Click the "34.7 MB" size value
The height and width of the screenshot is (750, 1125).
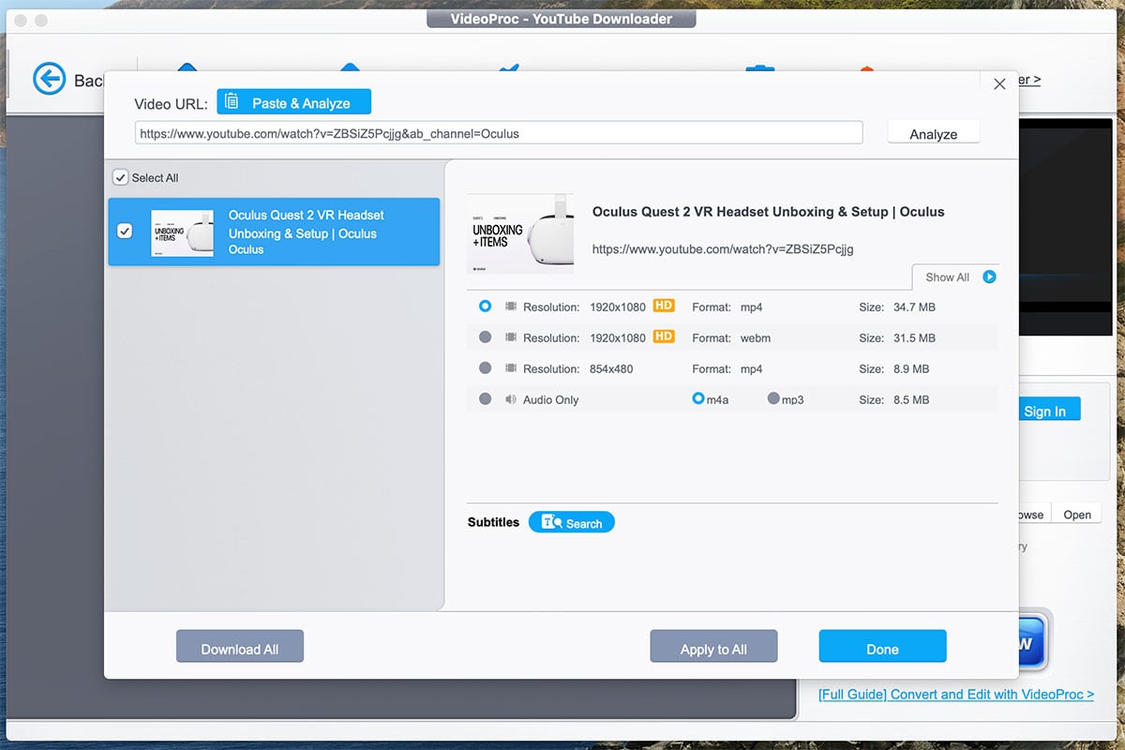click(914, 307)
